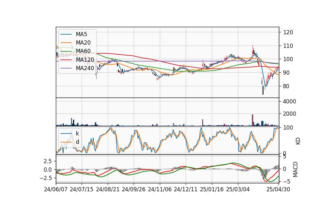Click the 24/07/15 date label

(82, 189)
